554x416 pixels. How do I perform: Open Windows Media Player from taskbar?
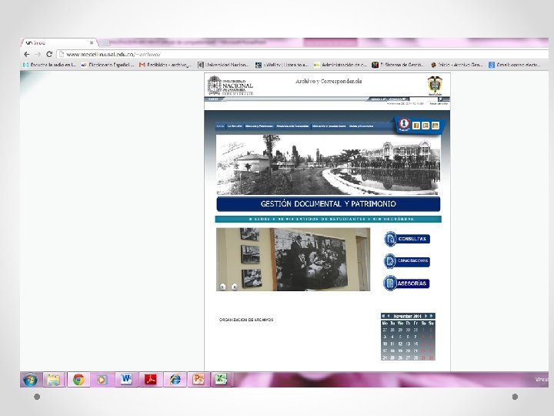tap(102, 380)
